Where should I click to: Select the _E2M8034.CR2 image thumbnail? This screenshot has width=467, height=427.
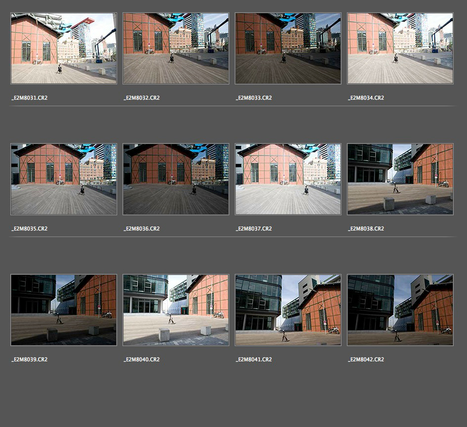[x=400, y=48]
